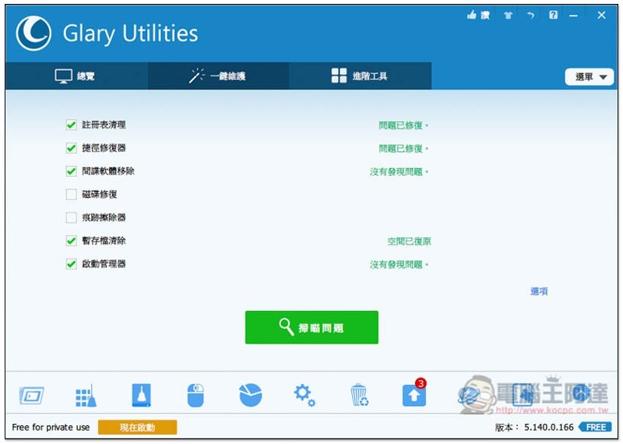Open the 選項 link
The image size is (623, 444).
coord(539,291)
